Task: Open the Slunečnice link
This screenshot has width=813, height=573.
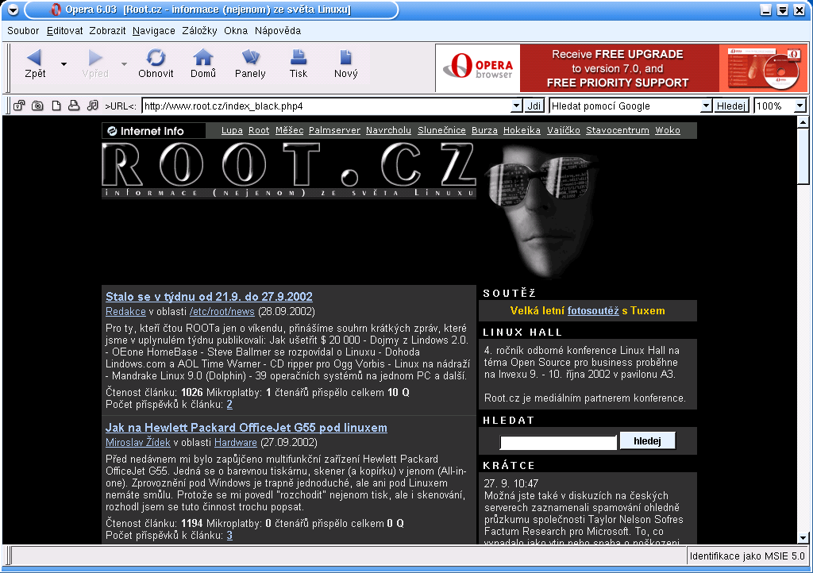Action: click(441, 131)
